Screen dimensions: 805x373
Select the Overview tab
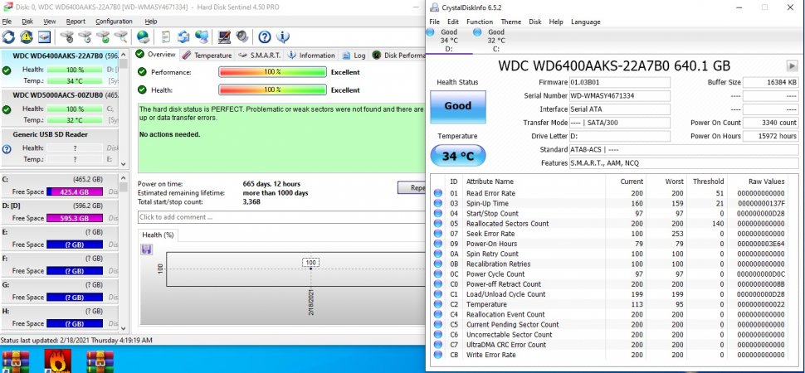[x=156, y=55]
